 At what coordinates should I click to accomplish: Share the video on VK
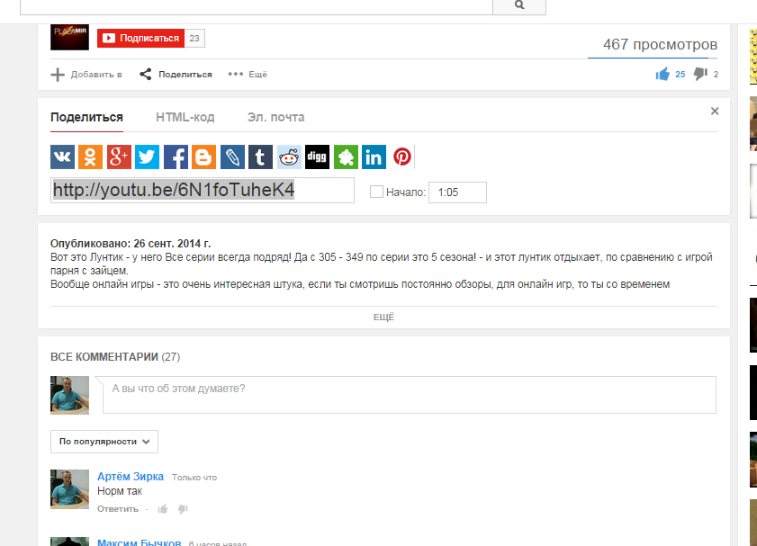[x=62, y=157]
